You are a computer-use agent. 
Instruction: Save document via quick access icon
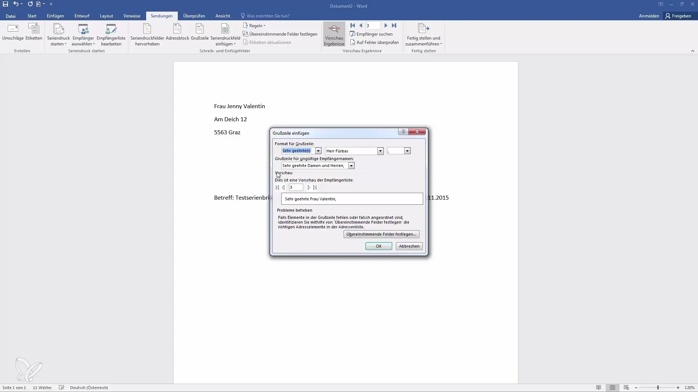[5, 4]
